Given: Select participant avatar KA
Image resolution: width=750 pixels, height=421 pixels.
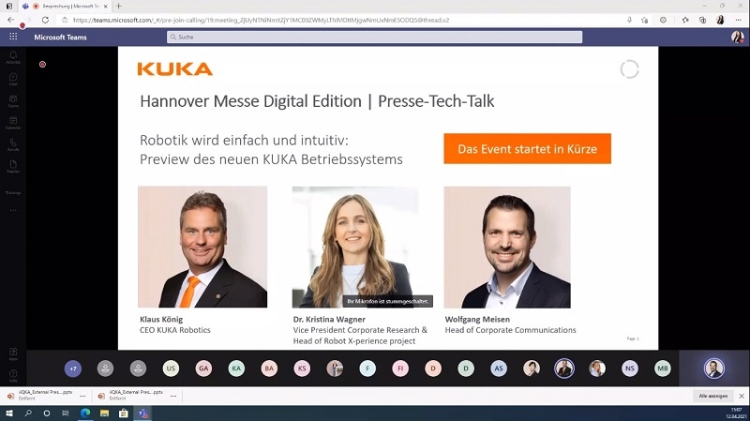Looking at the screenshot, I should [x=236, y=368].
